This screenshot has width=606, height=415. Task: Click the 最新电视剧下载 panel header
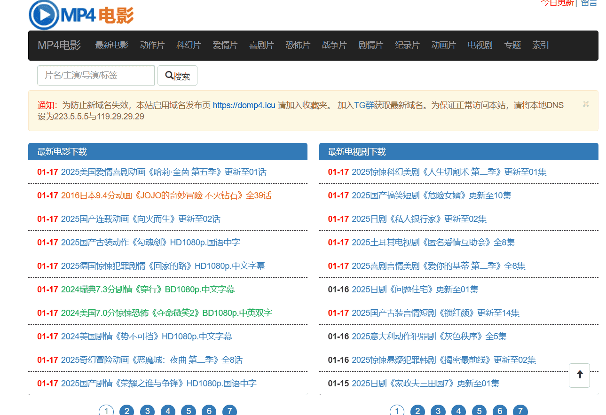[459, 152]
